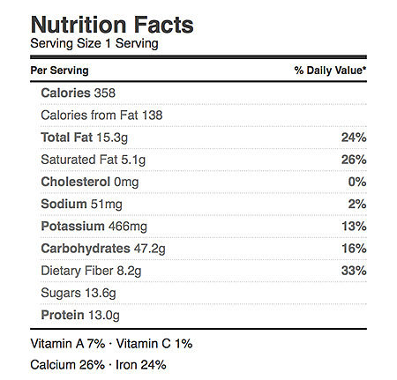Select the Saturated Fat 5.1g label
Viewport: 397px width, 380px height.
94,160
